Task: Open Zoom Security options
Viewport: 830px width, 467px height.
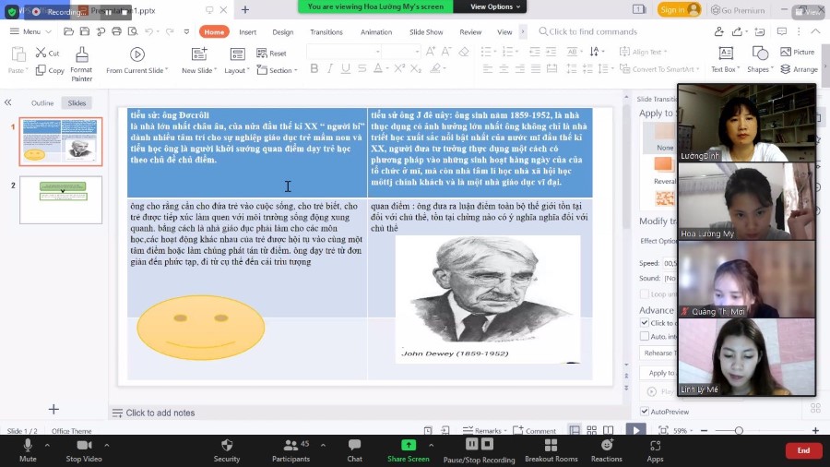Action: pos(227,450)
